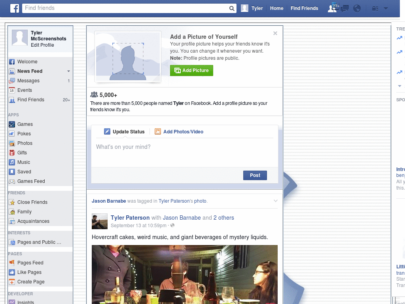Open Tyler profile link in top bar
This screenshot has width=405, height=304.
tap(257, 8)
